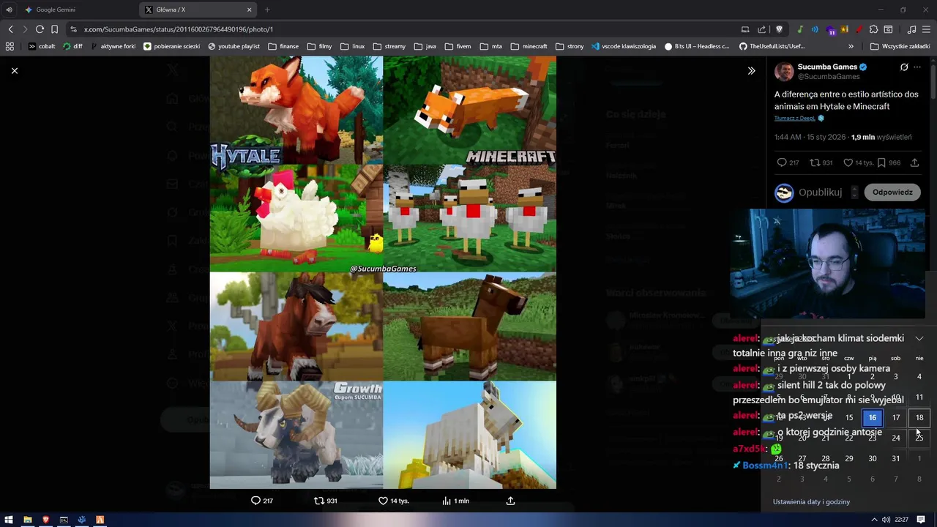
Task: Open the Wszystkie zakładki folder
Action: (900, 46)
